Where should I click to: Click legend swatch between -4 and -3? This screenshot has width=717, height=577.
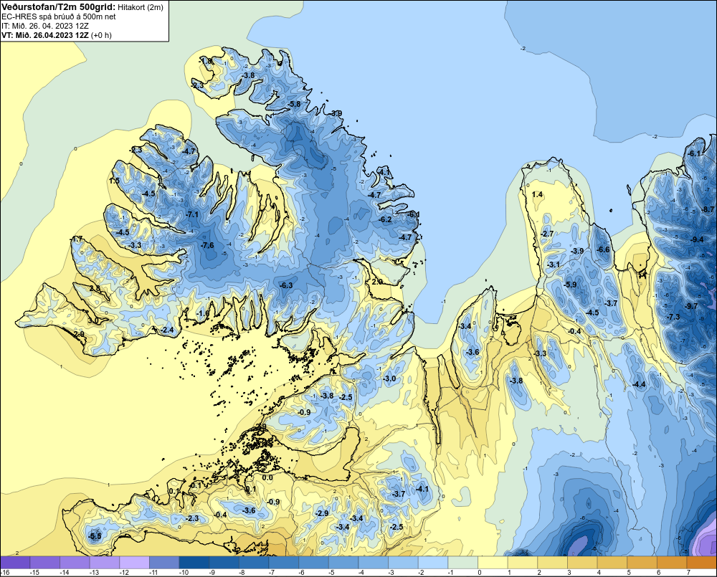[374, 563]
